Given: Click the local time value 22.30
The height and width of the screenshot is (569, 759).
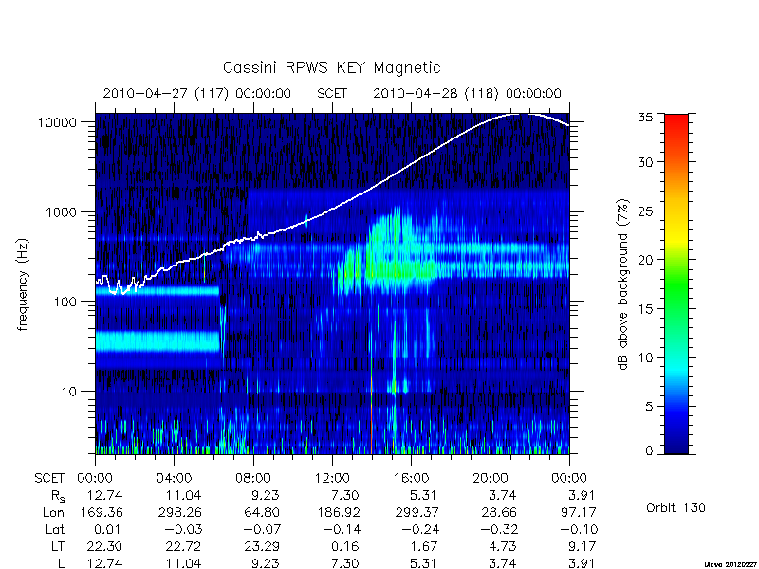Looking at the screenshot, I should click(x=104, y=547).
